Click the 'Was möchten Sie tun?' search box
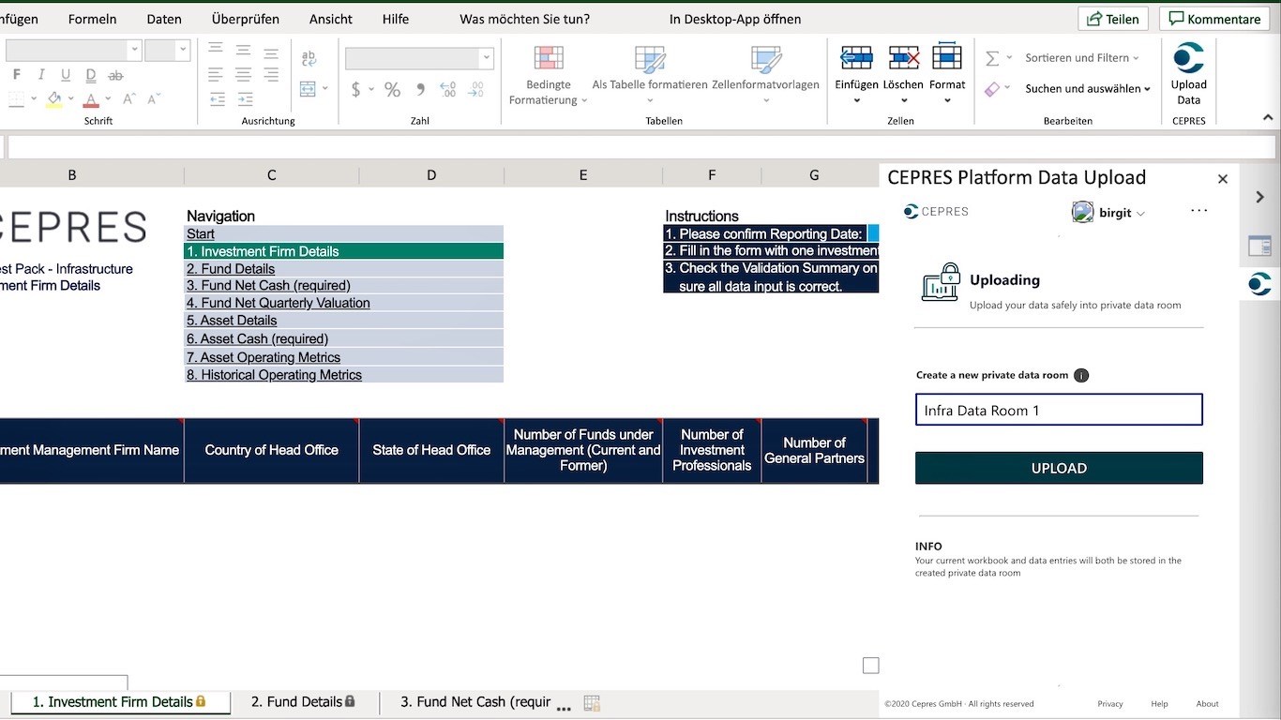The height and width of the screenshot is (720, 1281). (525, 19)
